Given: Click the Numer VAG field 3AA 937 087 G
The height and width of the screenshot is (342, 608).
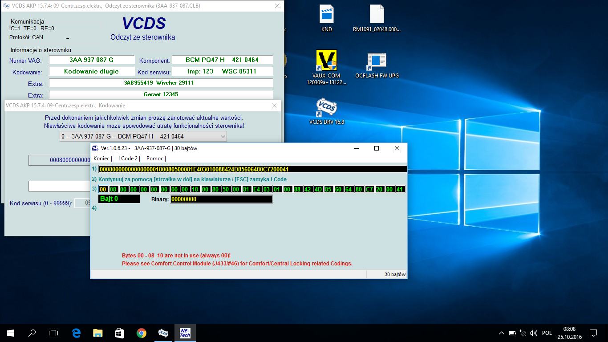Looking at the screenshot, I should 92,60.
